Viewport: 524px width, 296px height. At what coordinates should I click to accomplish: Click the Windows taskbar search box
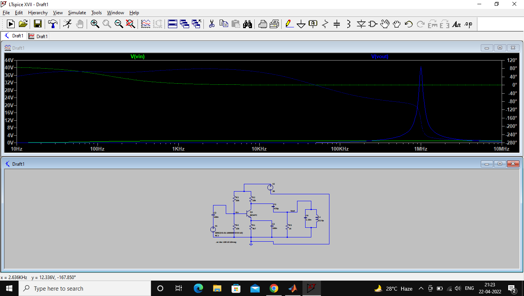coord(85,288)
